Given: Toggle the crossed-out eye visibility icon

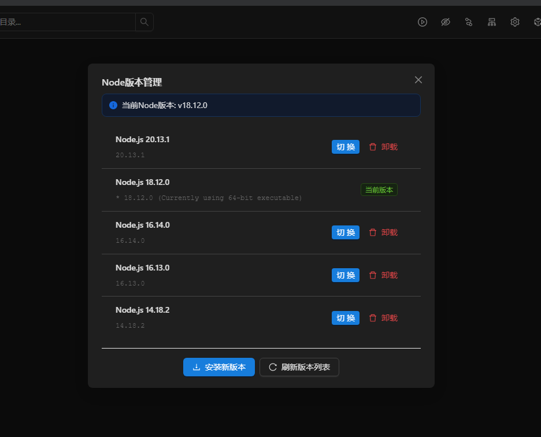Looking at the screenshot, I should pos(446,22).
